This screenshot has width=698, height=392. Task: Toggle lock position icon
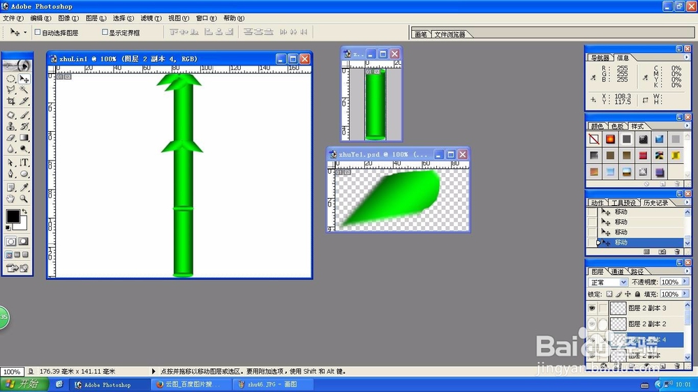(x=628, y=294)
